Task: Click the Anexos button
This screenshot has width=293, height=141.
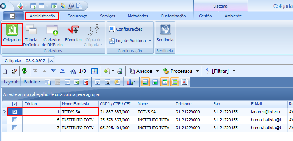Action: coord(141,71)
